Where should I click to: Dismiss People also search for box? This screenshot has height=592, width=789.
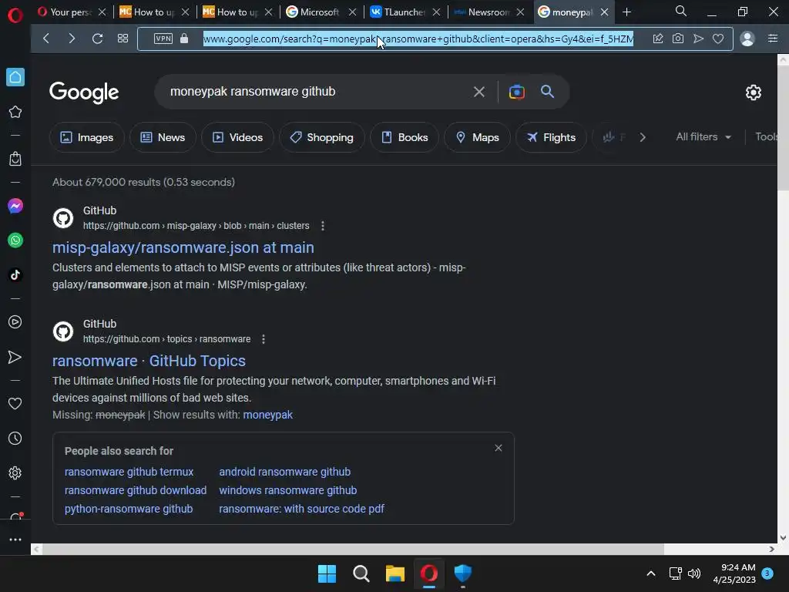[499, 448]
